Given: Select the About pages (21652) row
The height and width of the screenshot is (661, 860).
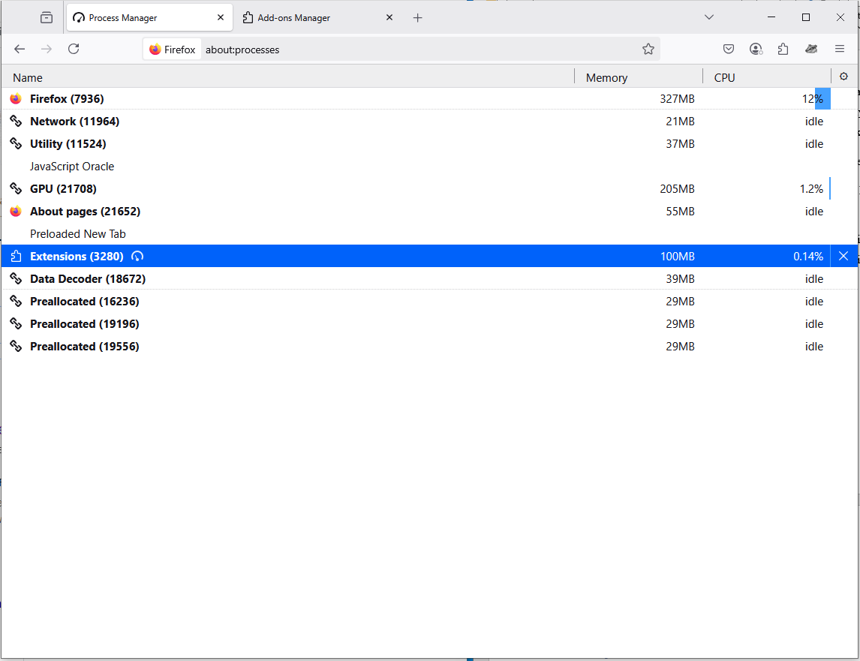Looking at the screenshot, I should (x=429, y=211).
